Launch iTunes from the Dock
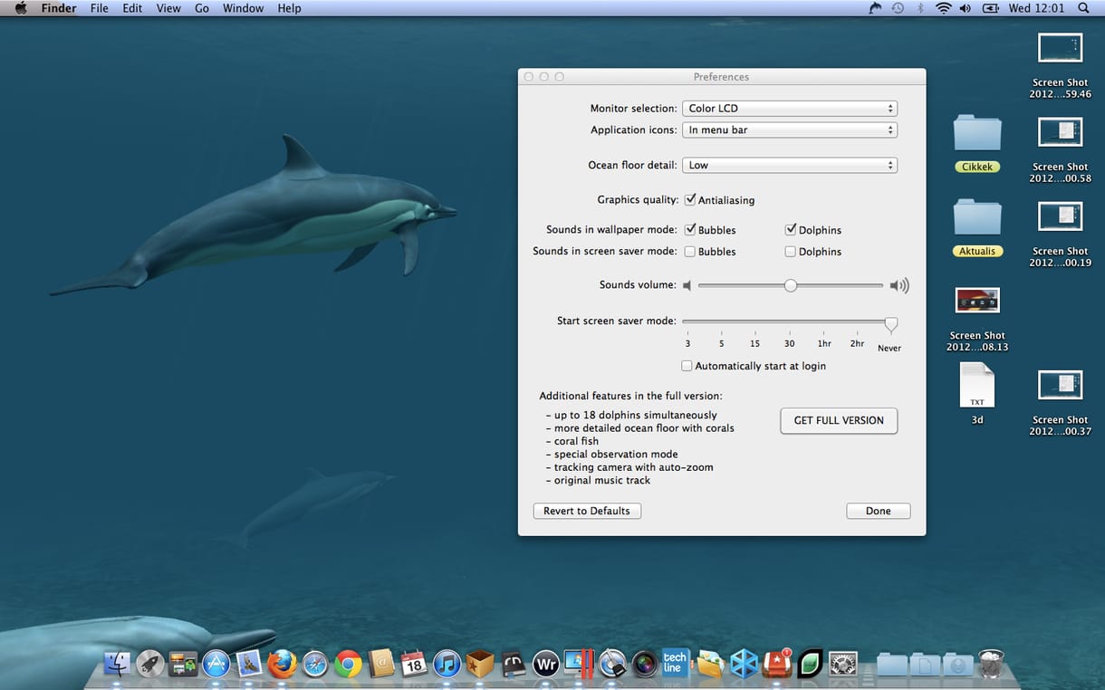1105x690 pixels. point(447,665)
